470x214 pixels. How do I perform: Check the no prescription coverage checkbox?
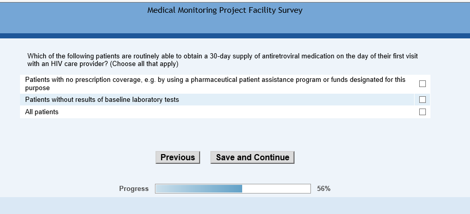422,84
